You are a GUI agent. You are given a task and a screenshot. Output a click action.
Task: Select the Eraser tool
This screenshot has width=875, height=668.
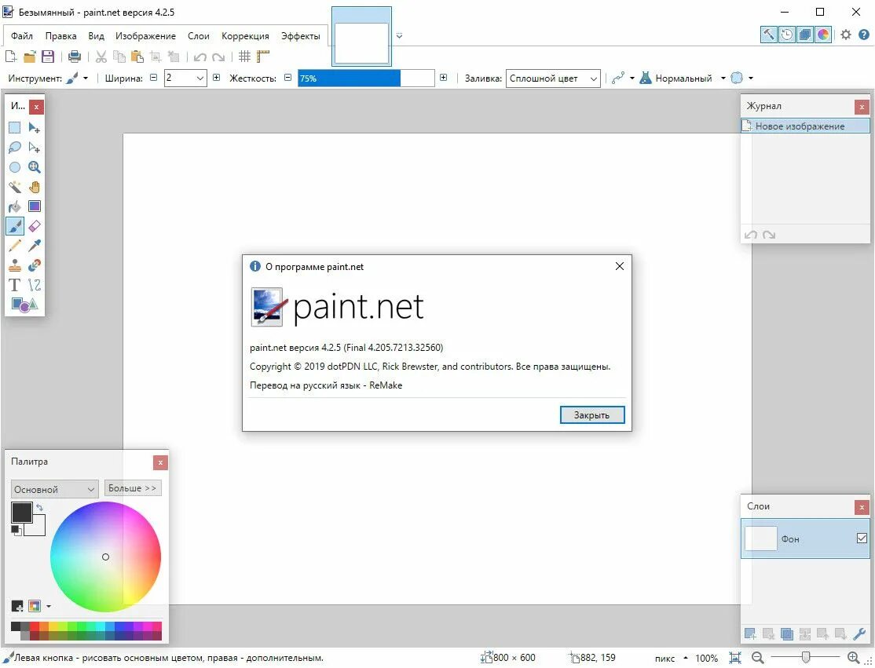point(34,226)
